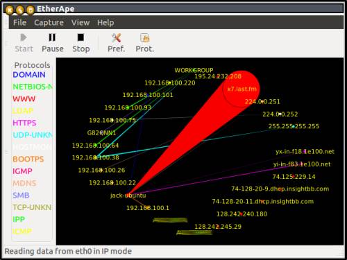Viewport: 347px width, 260px height.
Task: Click the DOMAIN protocol label
Action: pos(29,75)
